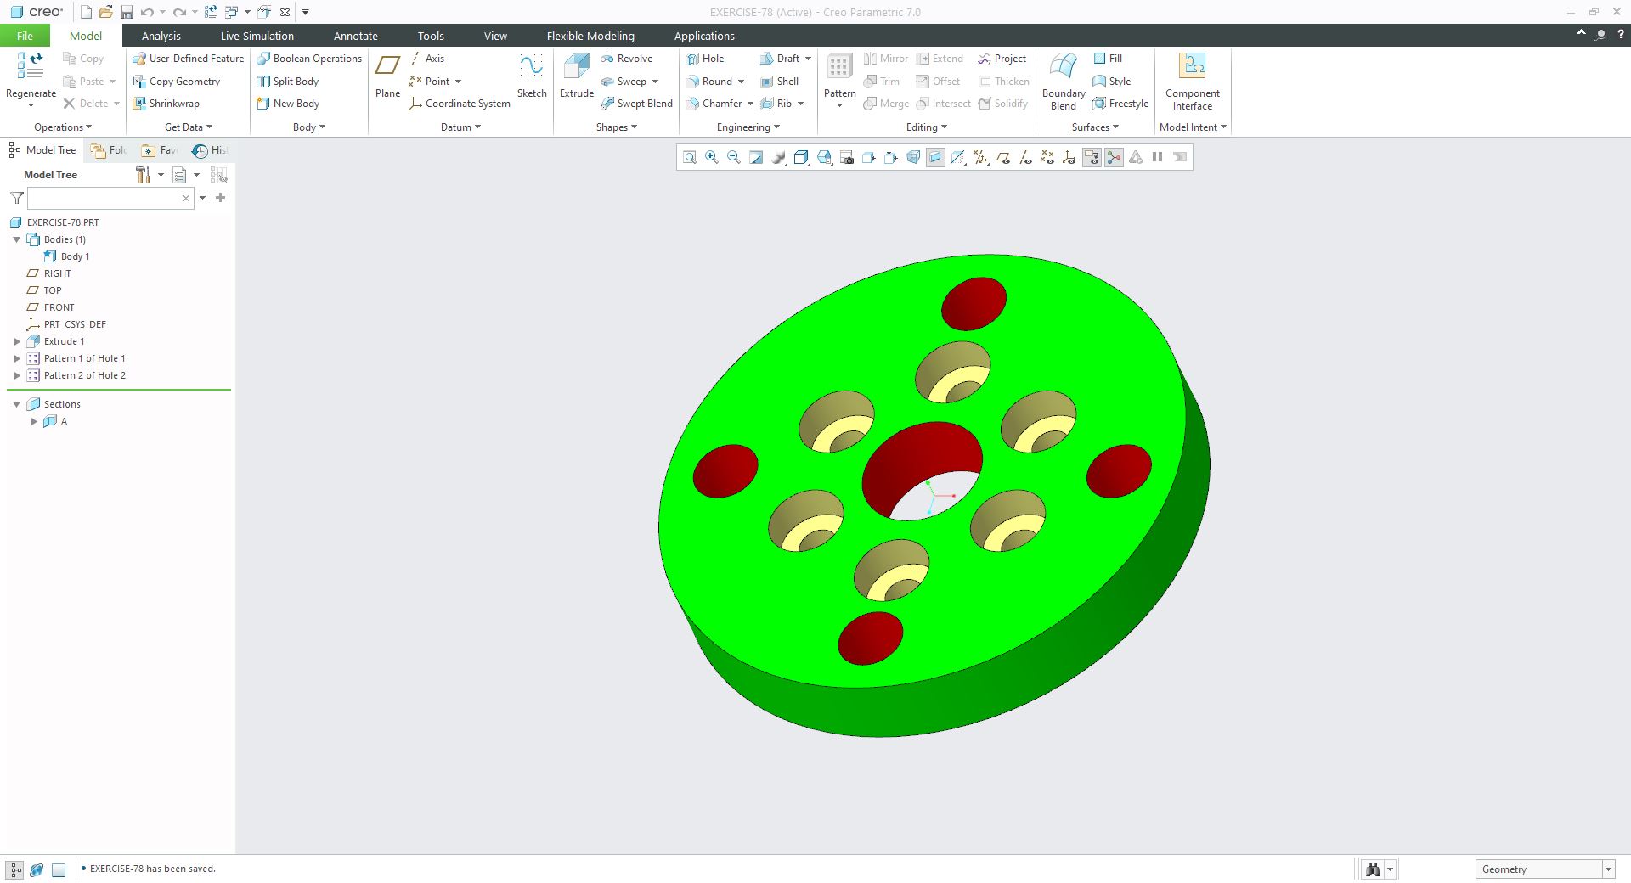Switch to the Analysis tab
The image size is (1631, 883).
tap(161, 36)
